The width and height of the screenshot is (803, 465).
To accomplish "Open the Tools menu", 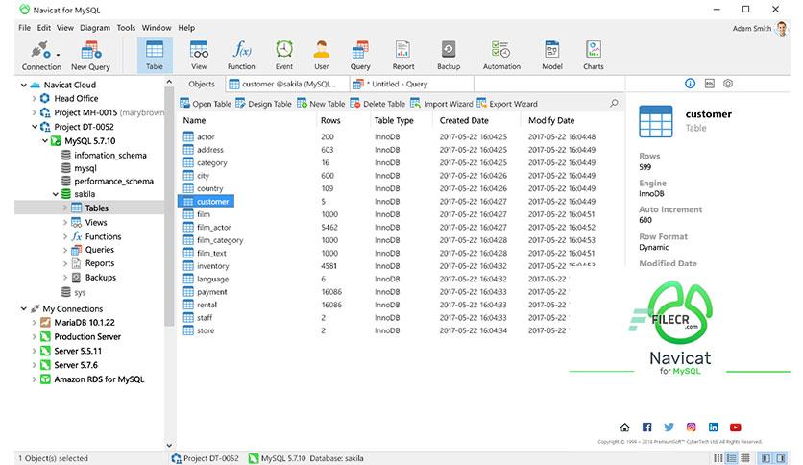I will 126,28.
